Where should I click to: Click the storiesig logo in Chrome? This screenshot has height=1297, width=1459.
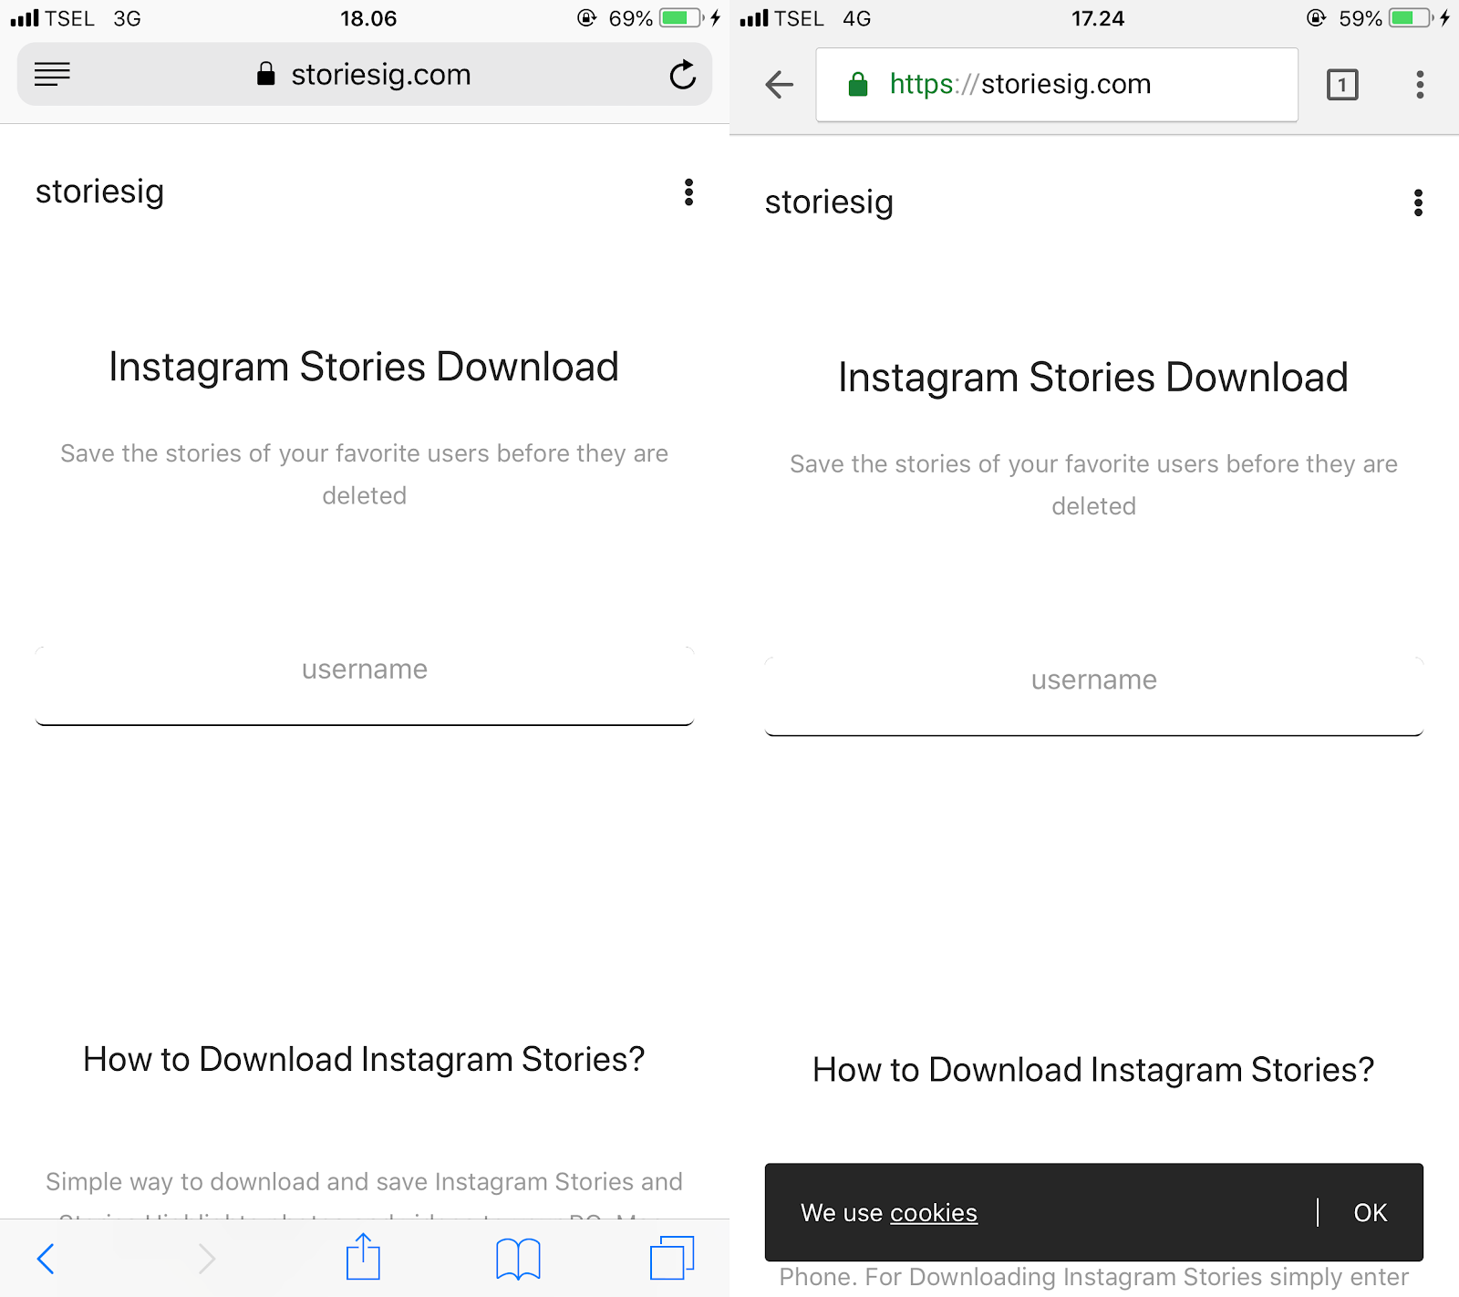pos(829,203)
